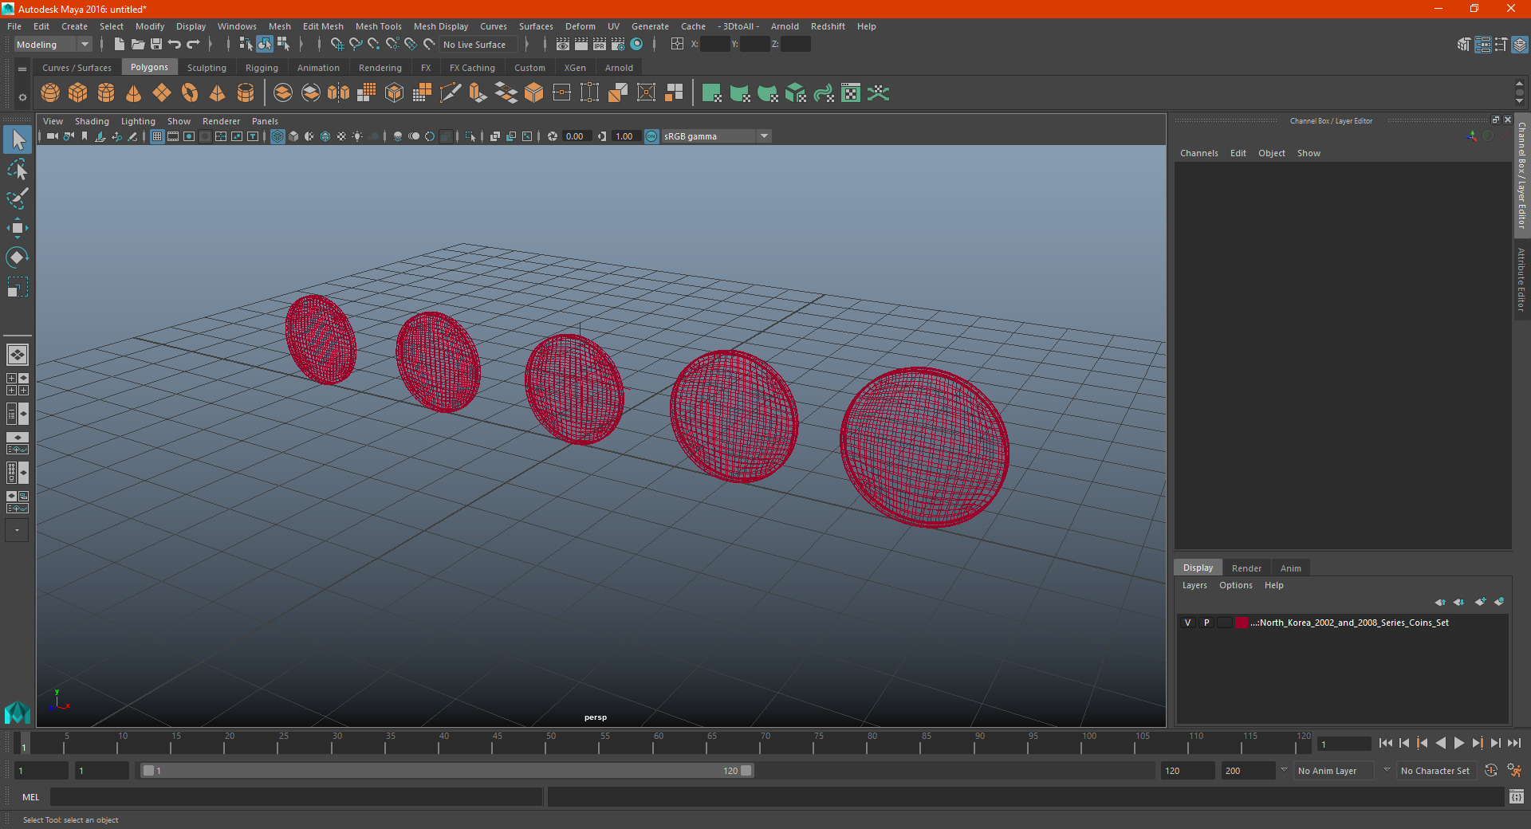Switch to the Render layer tab

1246,568
